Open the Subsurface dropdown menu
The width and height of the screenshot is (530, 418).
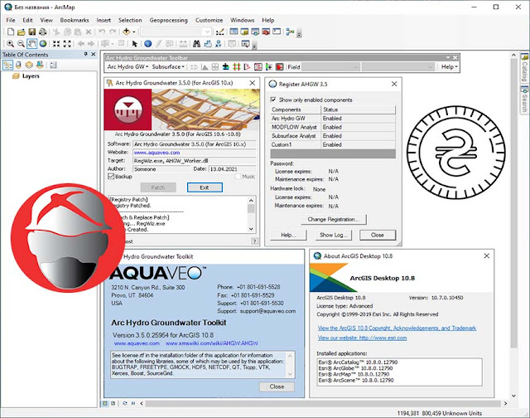coord(168,67)
